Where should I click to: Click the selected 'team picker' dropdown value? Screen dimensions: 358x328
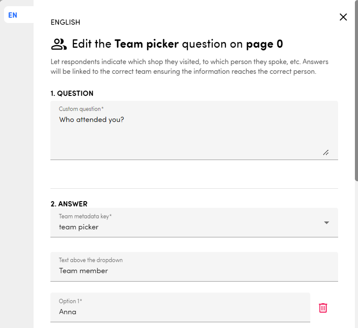(79, 227)
